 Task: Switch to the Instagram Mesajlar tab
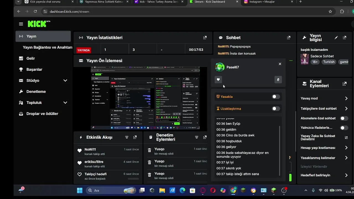click(x=268, y=2)
